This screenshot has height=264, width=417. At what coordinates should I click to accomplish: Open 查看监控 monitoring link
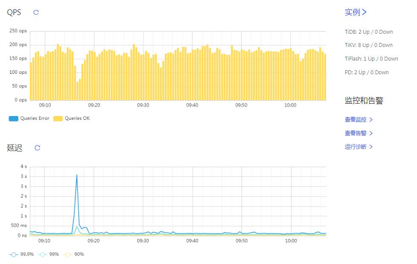(x=356, y=120)
